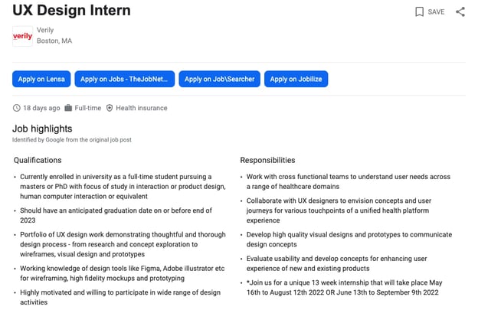Click the Boston, MA location text
This screenshot has width=478, height=310.
54,41
